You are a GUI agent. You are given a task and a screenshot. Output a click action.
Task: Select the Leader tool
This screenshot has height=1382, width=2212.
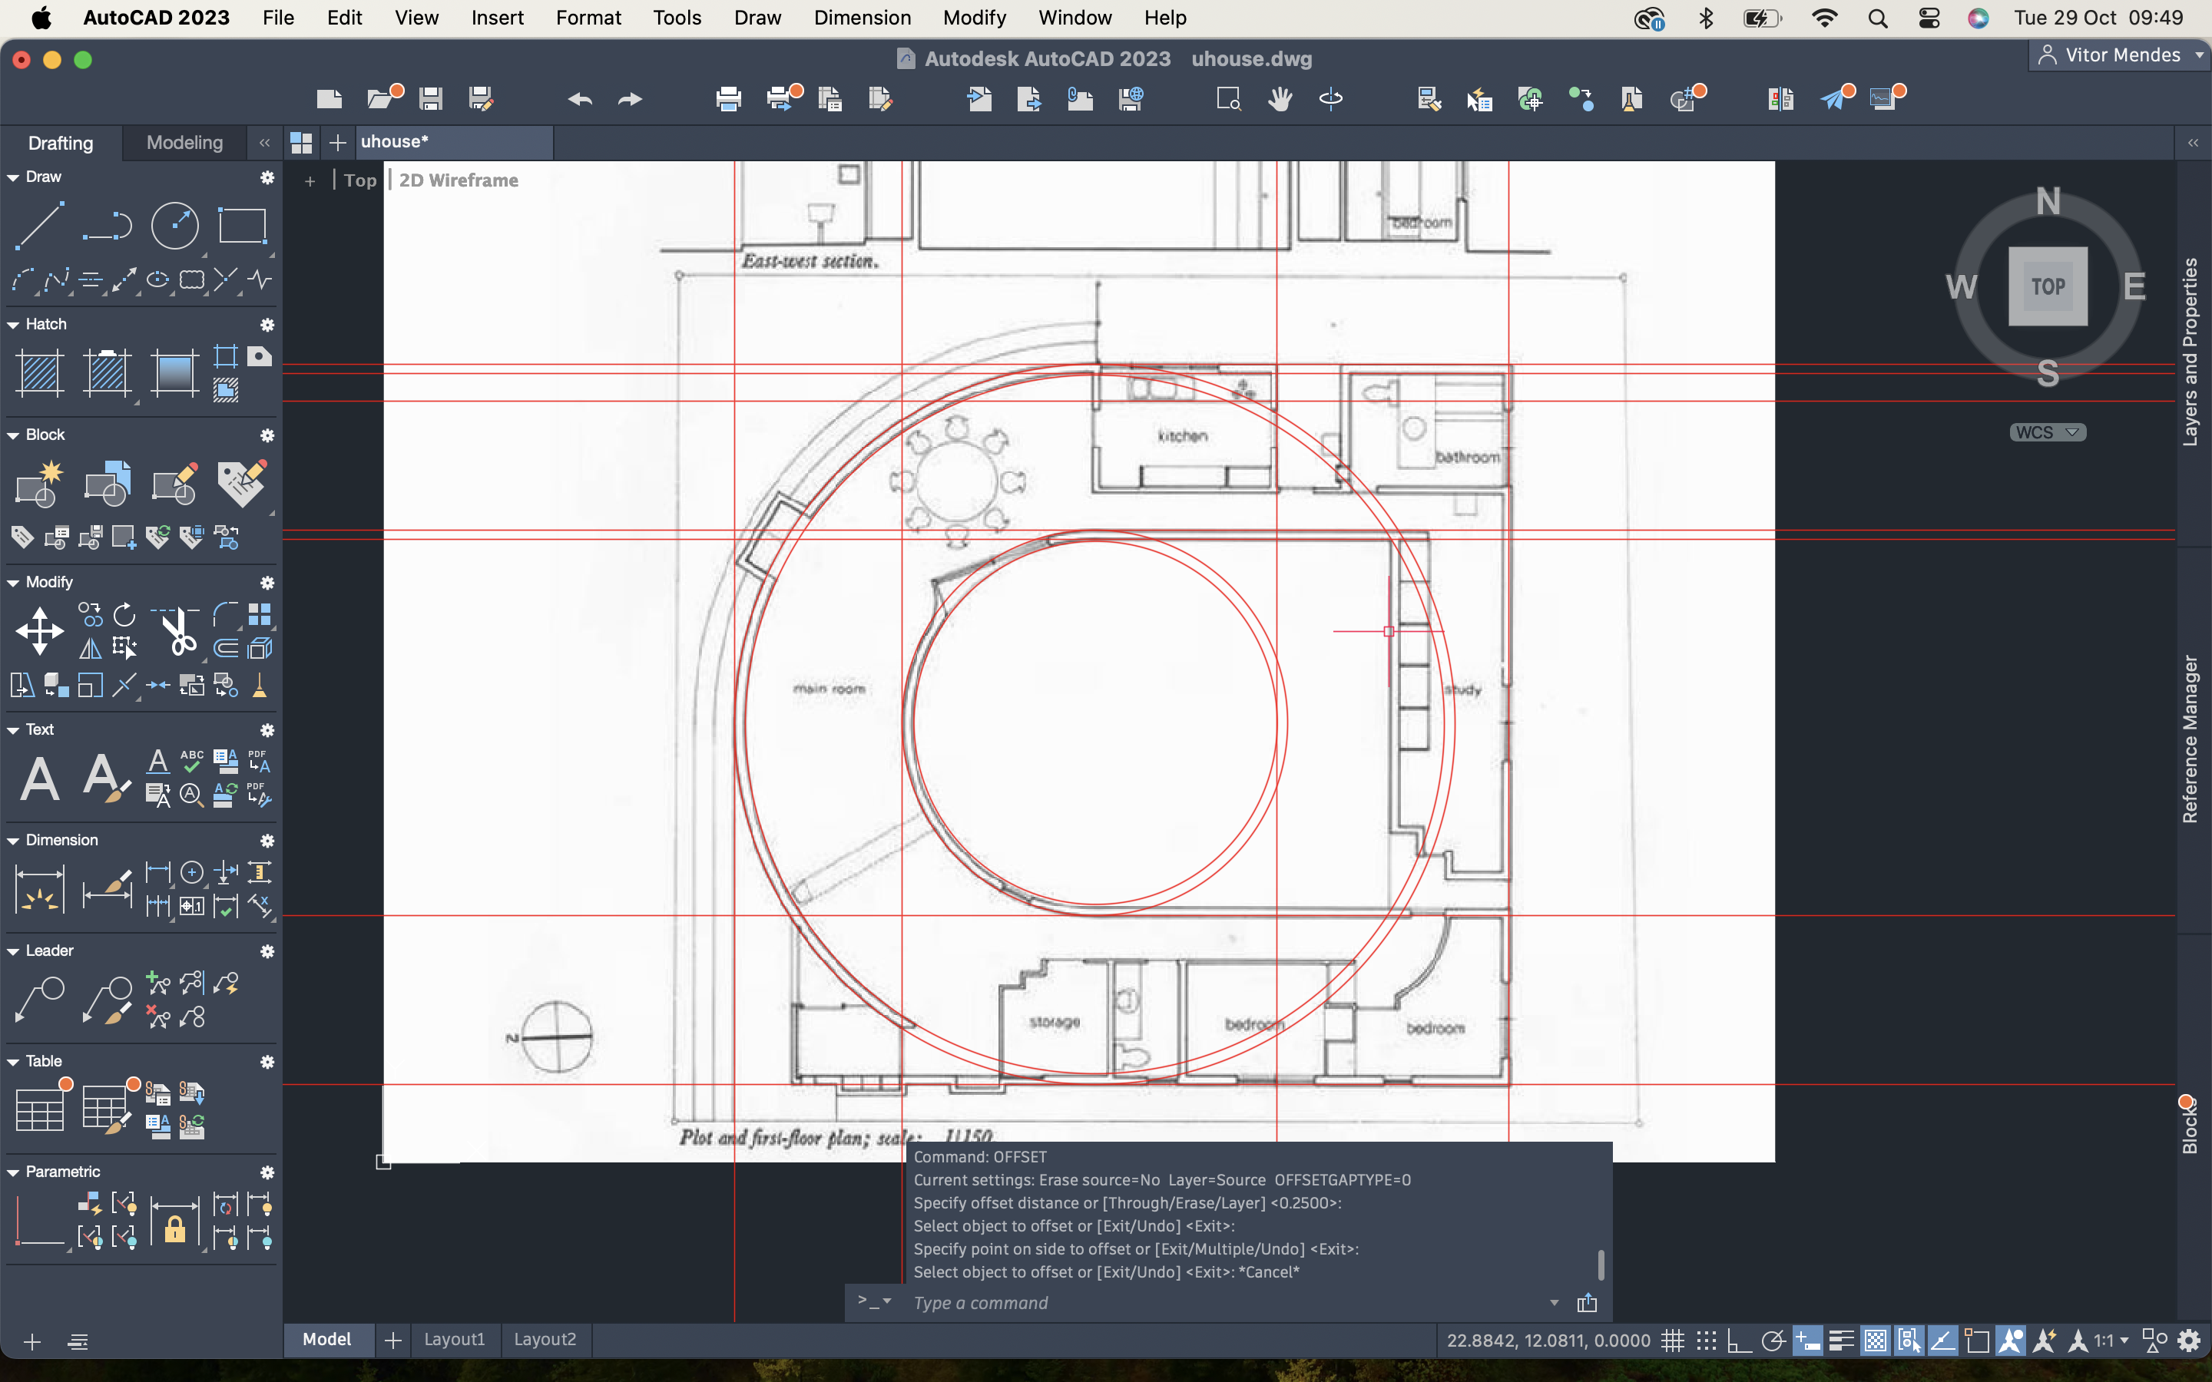pos(39,1000)
